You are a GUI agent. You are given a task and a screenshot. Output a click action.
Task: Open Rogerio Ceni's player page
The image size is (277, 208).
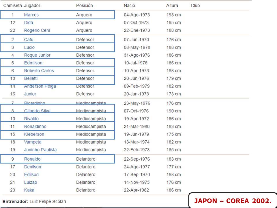click(x=37, y=30)
